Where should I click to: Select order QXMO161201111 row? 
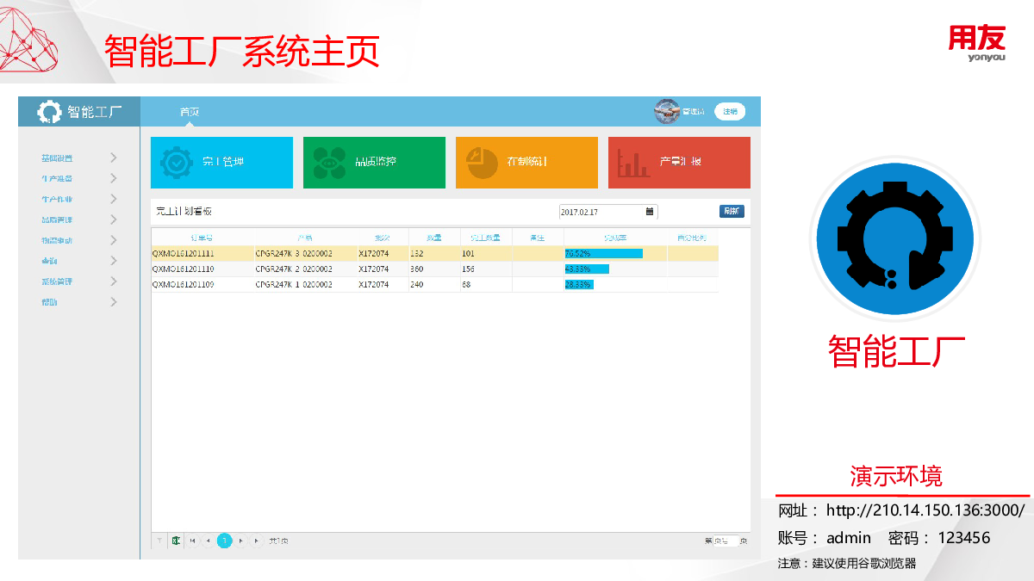click(x=434, y=254)
